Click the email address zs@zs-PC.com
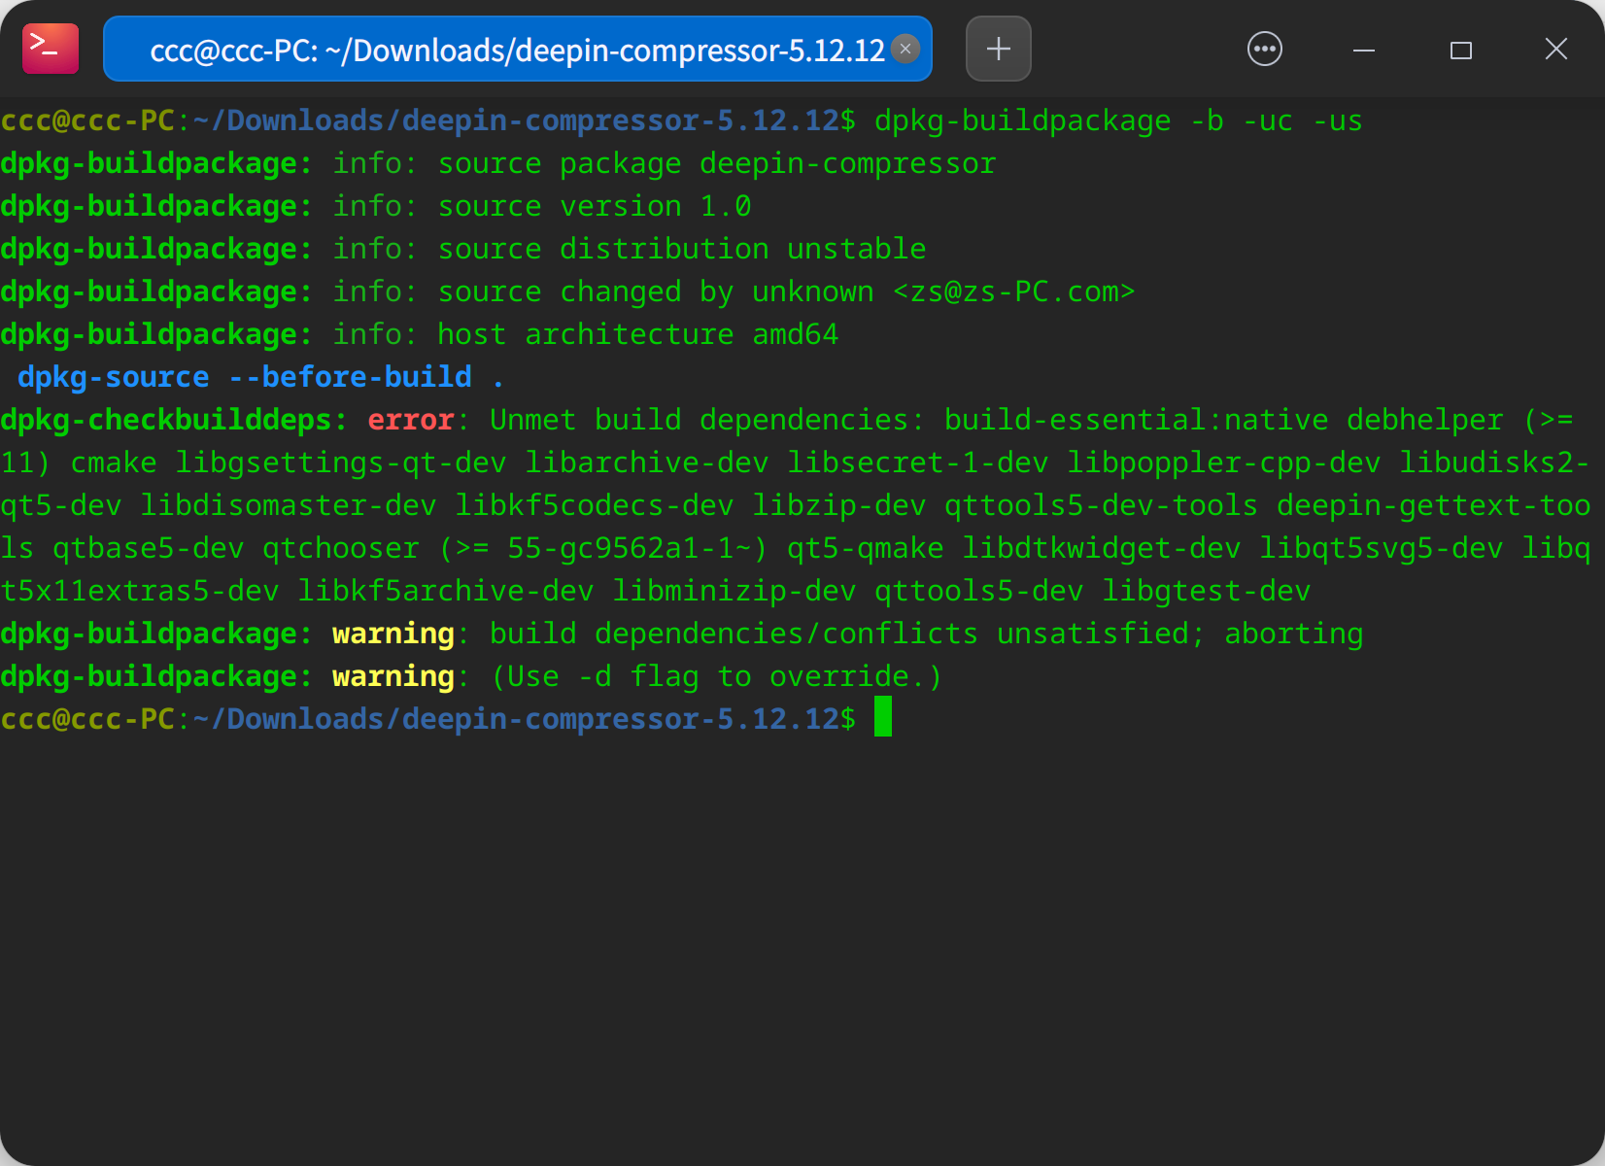This screenshot has height=1166, width=1605. point(1013,291)
